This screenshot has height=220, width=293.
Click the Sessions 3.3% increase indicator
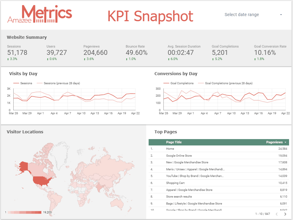click(x=12, y=59)
